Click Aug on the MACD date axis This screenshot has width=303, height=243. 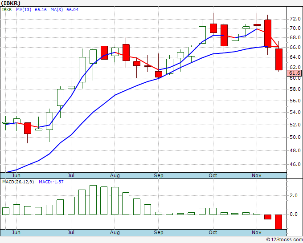(x=115, y=232)
